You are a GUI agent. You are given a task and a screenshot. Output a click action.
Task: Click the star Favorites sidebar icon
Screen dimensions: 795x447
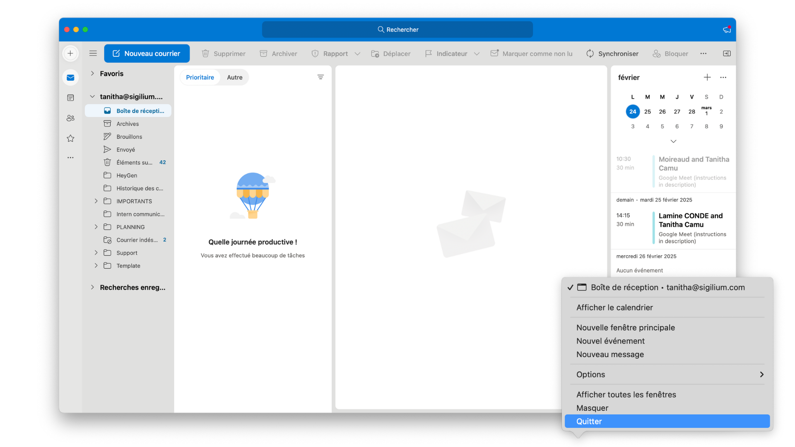click(x=70, y=138)
